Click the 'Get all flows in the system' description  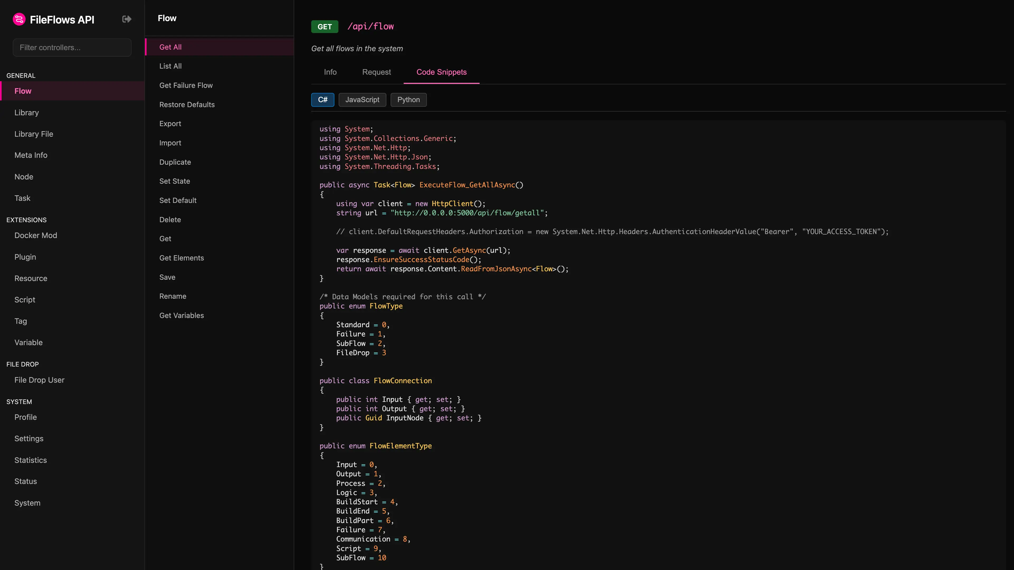(357, 48)
